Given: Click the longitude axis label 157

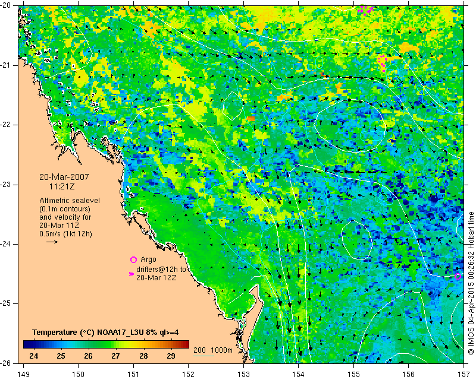Looking at the screenshot, I should point(464,375).
